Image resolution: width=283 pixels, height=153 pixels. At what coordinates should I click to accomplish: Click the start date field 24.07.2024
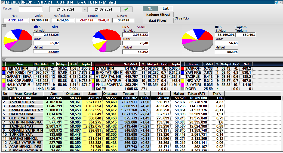(65, 9)
